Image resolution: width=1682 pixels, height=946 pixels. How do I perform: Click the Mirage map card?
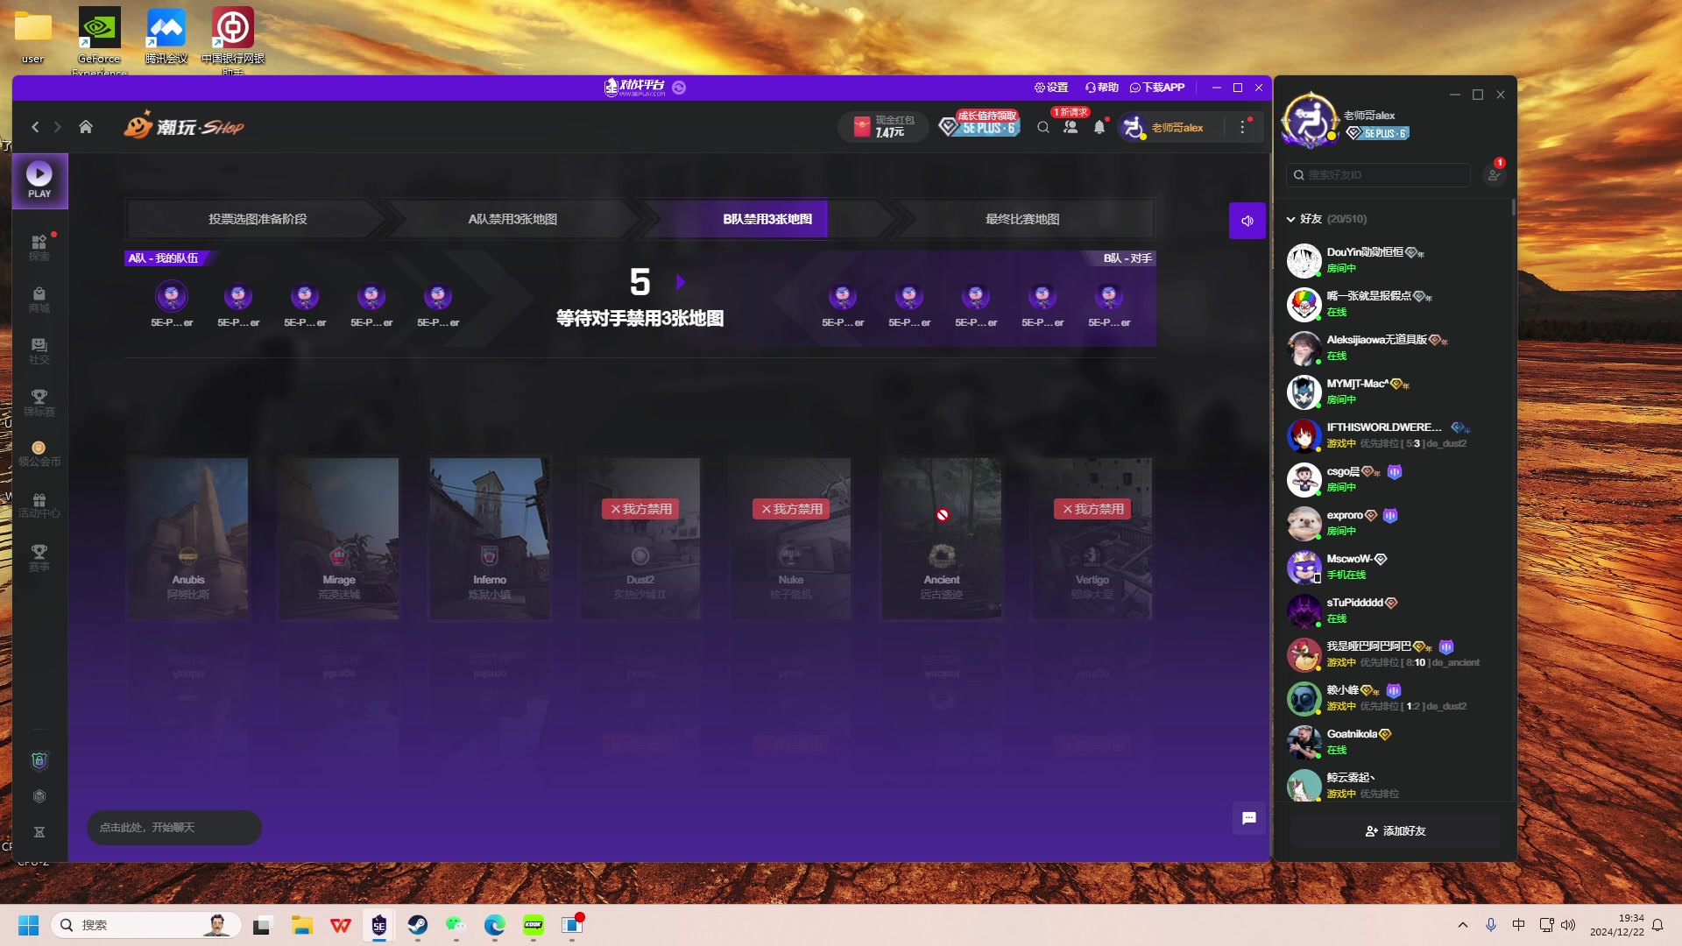[339, 538]
